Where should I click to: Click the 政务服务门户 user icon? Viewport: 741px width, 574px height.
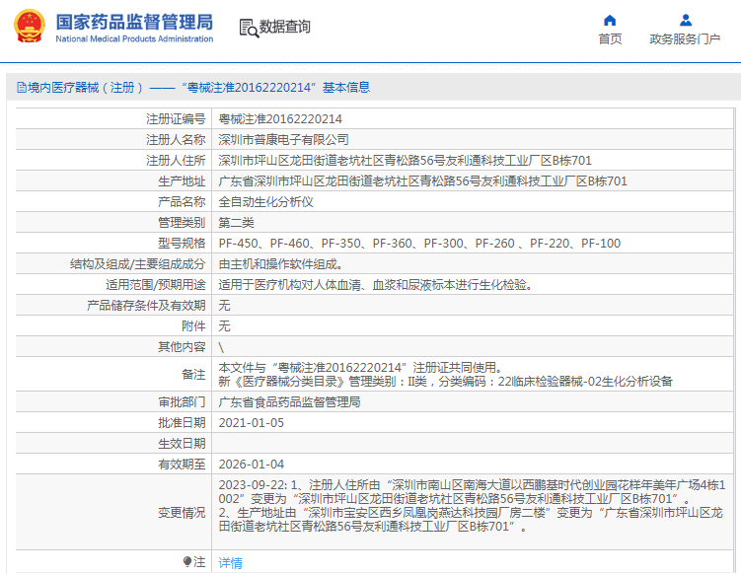click(x=685, y=21)
